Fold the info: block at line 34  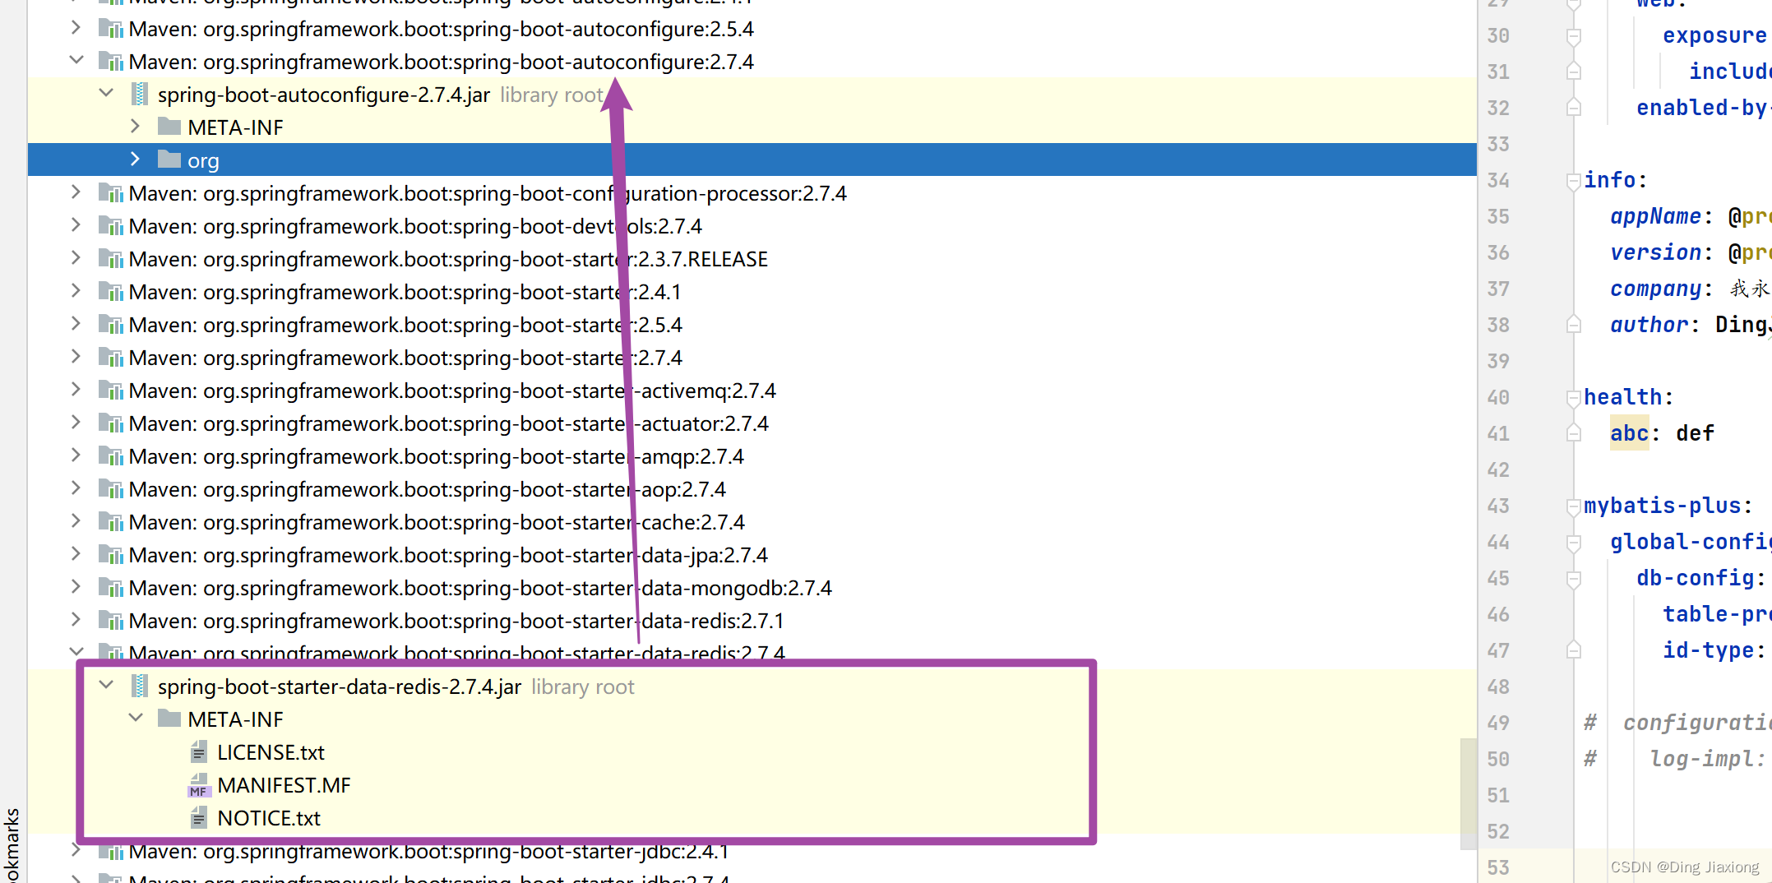tap(1573, 180)
